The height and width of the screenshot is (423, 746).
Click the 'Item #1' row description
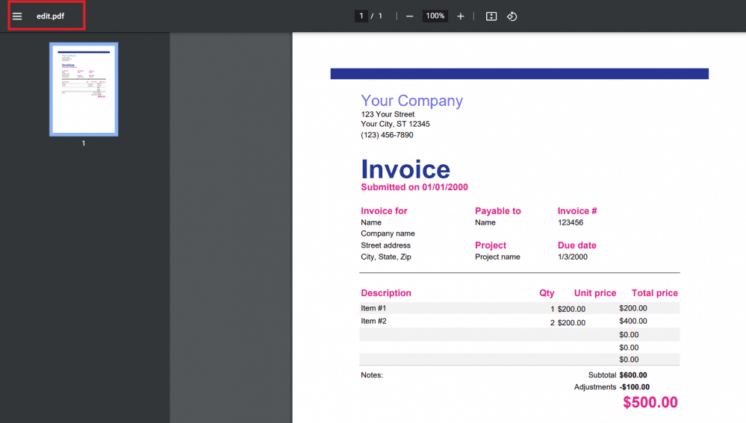tap(373, 308)
